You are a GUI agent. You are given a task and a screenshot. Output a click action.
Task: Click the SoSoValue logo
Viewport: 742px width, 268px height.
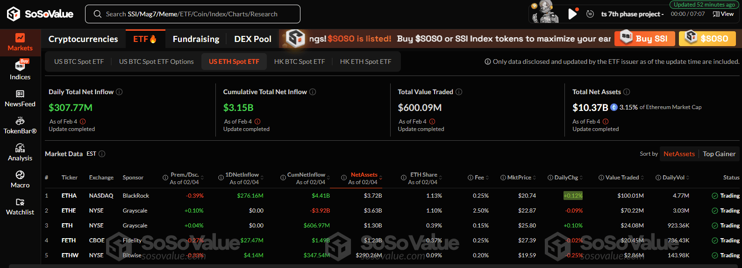(x=40, y=14)
